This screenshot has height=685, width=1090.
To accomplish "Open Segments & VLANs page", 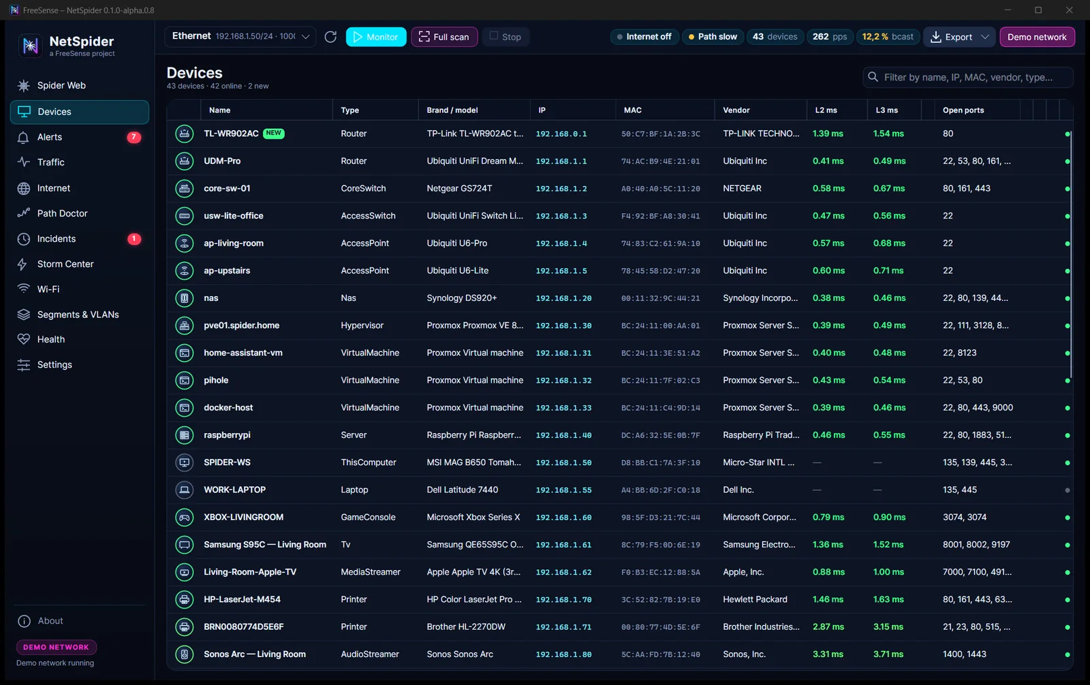I will (x=80, y=315).
